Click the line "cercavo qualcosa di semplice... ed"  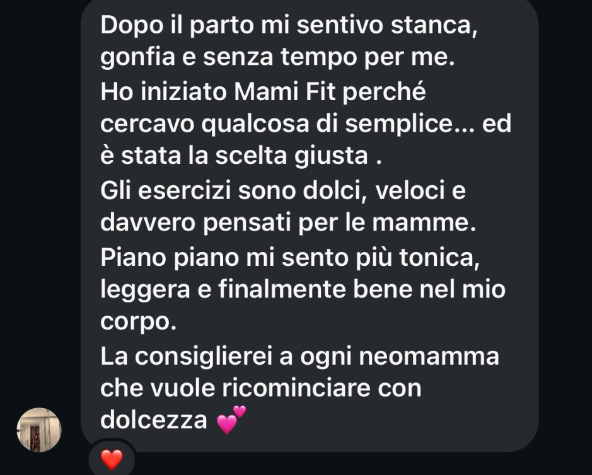[306, 124]
